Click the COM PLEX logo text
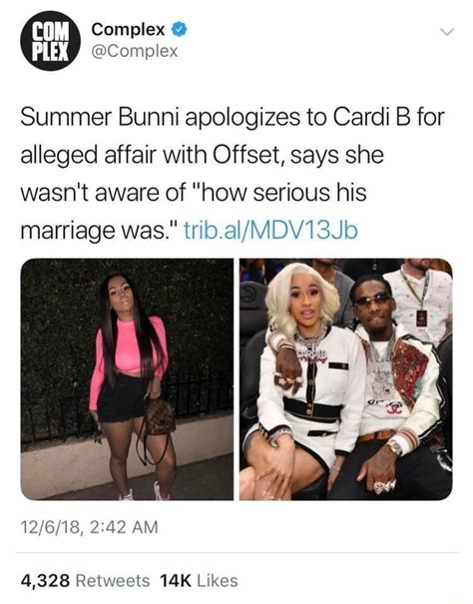Image resolution: width=473 pixels, height=604 pixels. click(51, 41)
